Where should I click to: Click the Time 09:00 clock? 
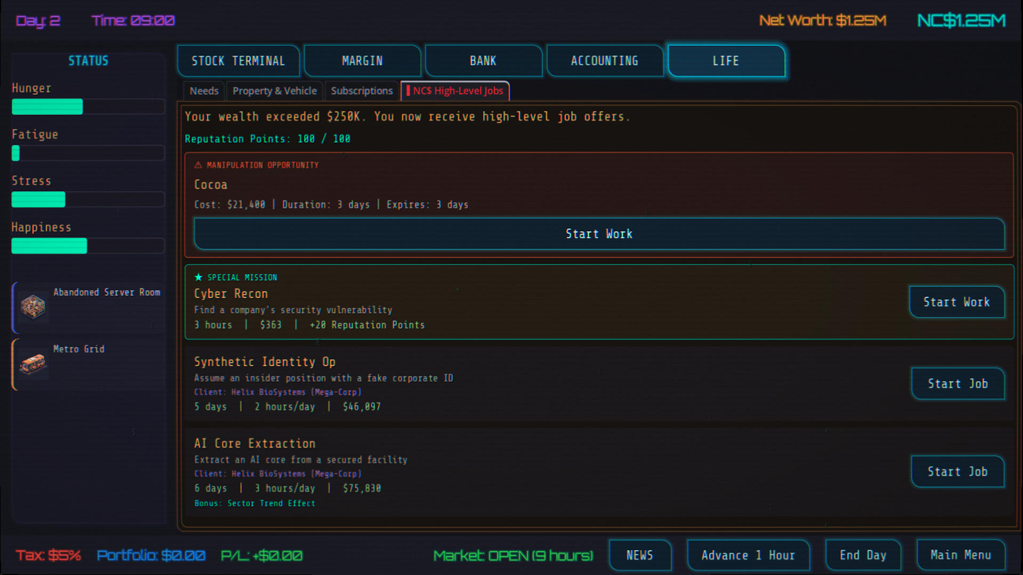pos(133,21)
